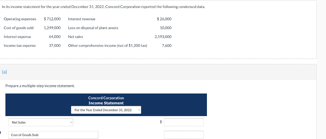Screen dimensions: 326x139
Task: Select the $712,000 operating expenses value
Action: tap(52, 19)
